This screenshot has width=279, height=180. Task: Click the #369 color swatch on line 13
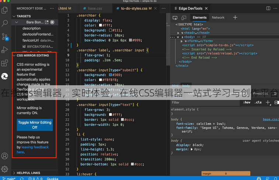(x=111, y=75)
